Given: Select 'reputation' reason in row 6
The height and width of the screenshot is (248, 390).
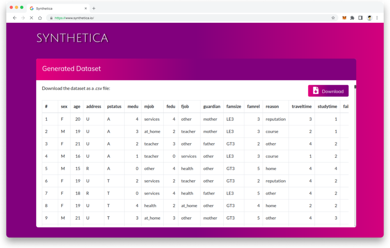Looking at the screenshot, I should click(x=276, y=181).
